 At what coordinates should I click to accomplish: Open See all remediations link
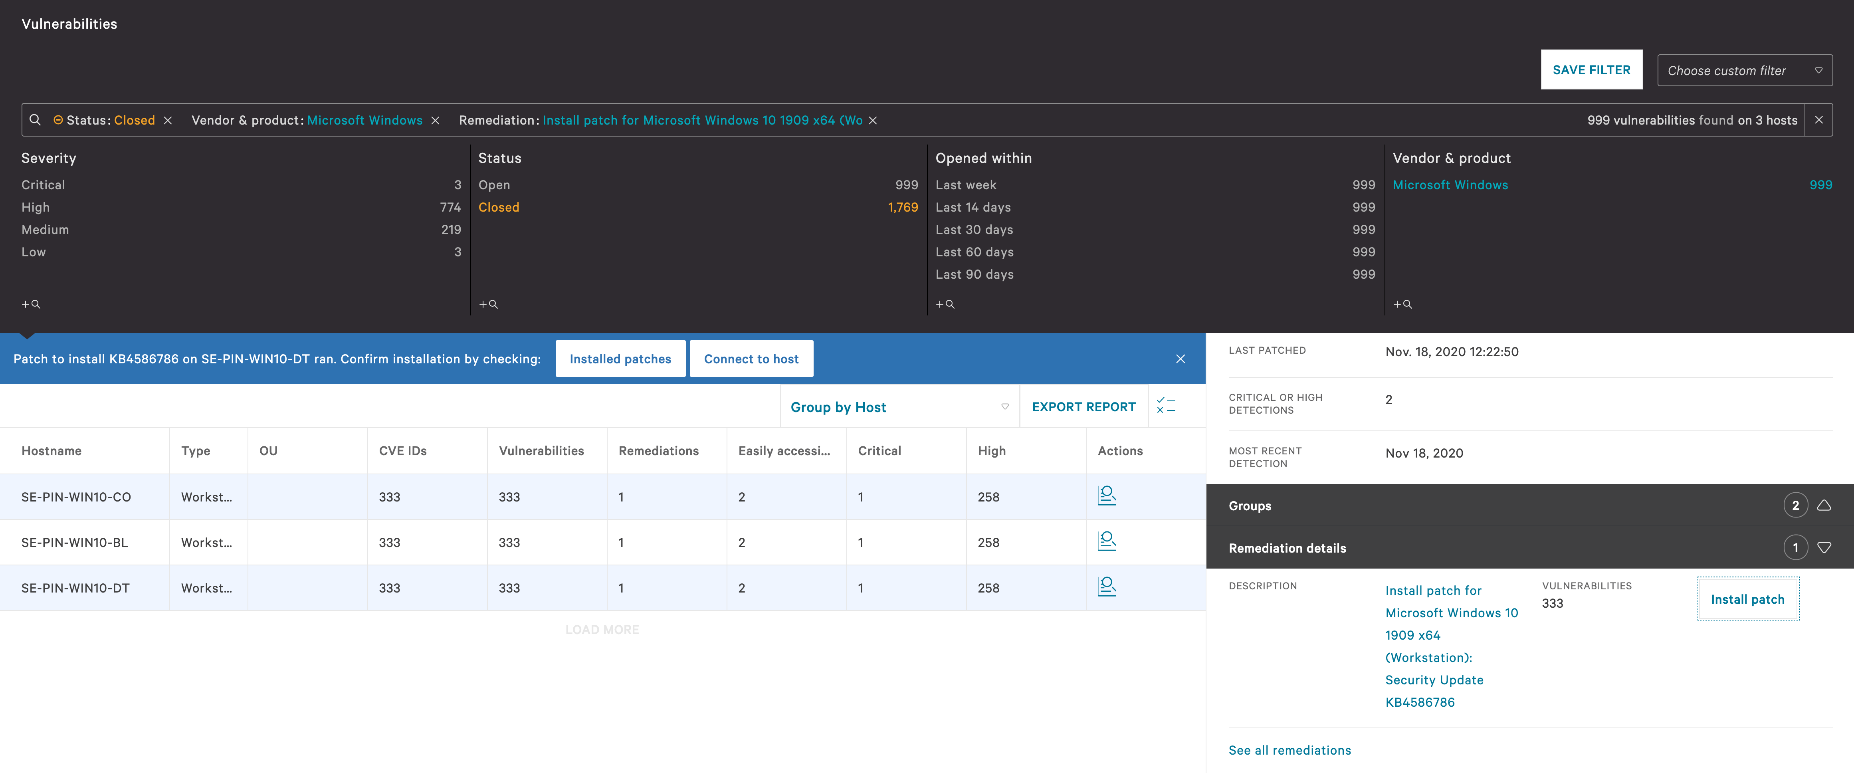(1290, 750)
